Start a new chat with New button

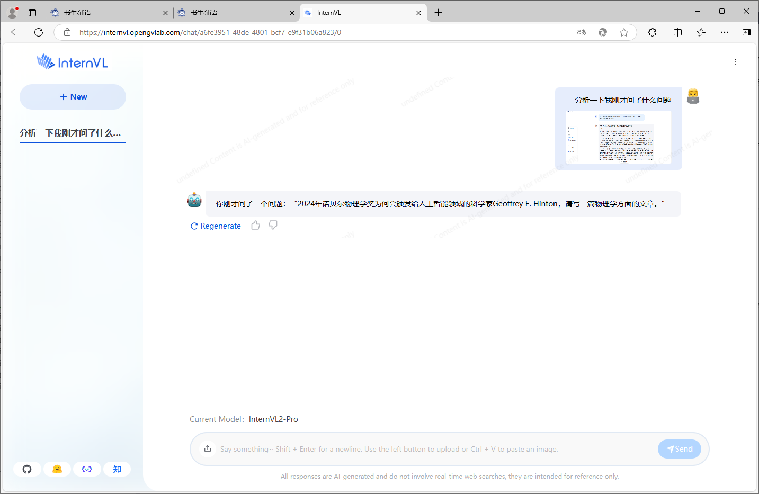73,97
